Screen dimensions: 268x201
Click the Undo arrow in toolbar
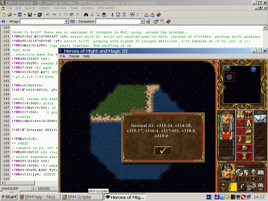click(x=48, y=15)
